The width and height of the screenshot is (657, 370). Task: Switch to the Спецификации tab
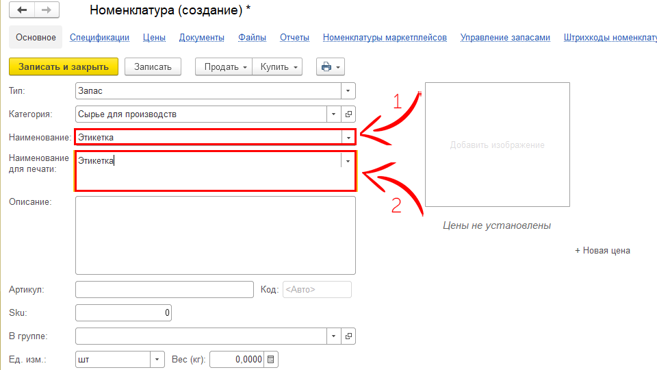(99, 38)
